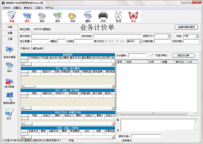The width and height of the screenshot is (203, 144).
Task: Open the 系统计算器 sidebar icon
Action: click(x=9, y=52)
